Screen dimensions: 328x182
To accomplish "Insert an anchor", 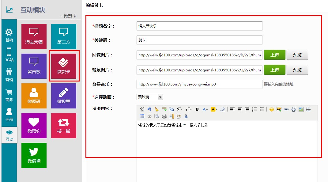I will (149, 116).
